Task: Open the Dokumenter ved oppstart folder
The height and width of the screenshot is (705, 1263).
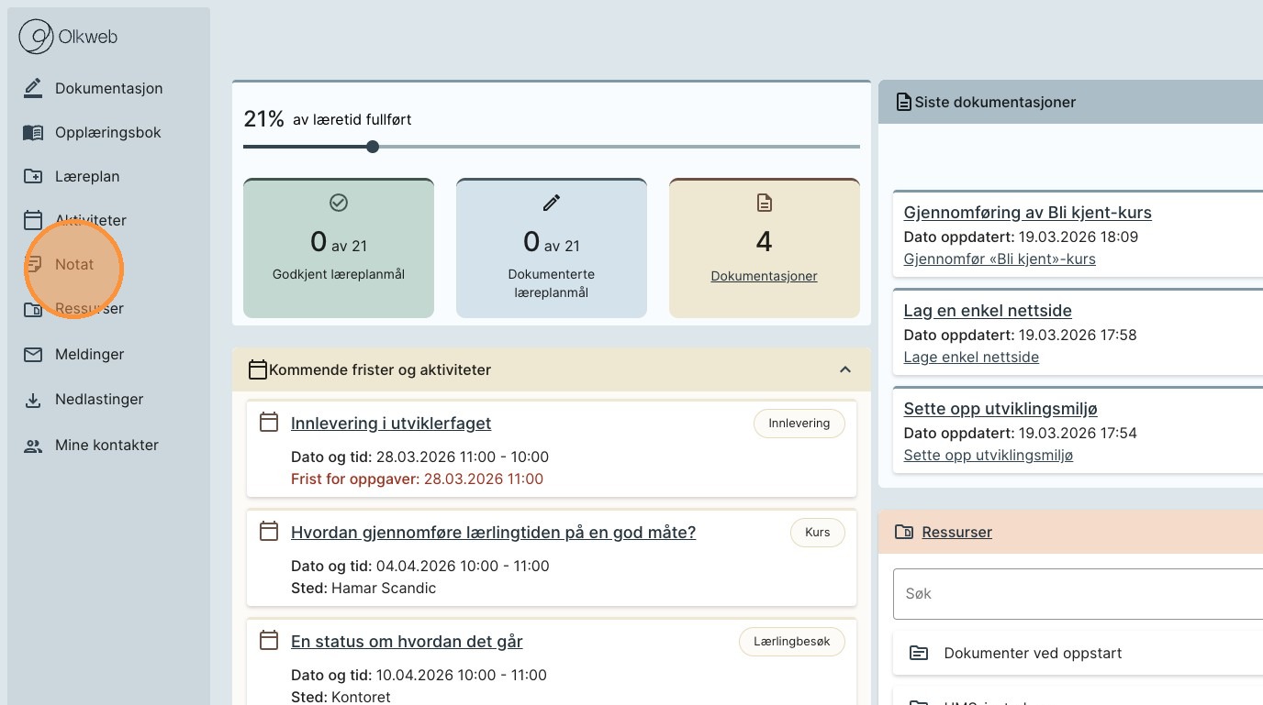Action: point(1033,653)
